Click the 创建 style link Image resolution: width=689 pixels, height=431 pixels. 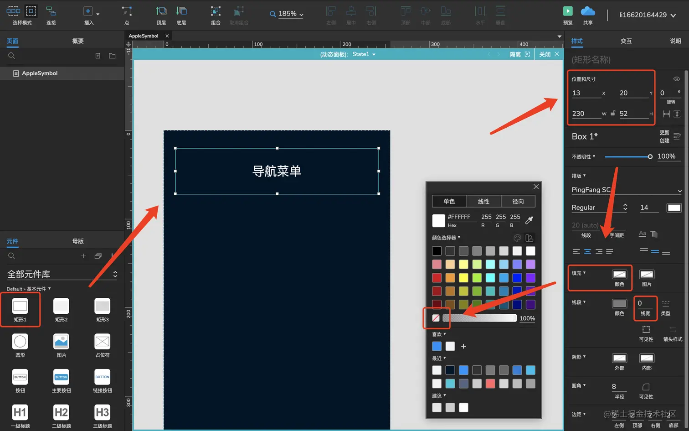tap(664, 140)
